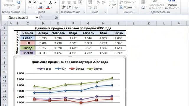Select the Январь header cell
The height and width of the screenshot is (106, 189).
coord(43,33)
